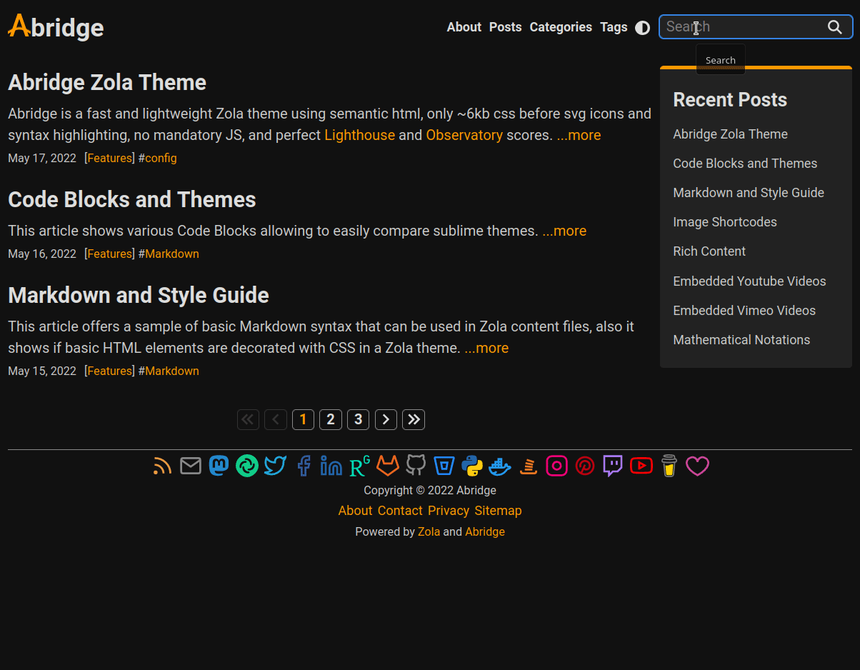Click ...more after Zola theme sentence
This screenshot has width=860, height=670.
tap(486, 348)
